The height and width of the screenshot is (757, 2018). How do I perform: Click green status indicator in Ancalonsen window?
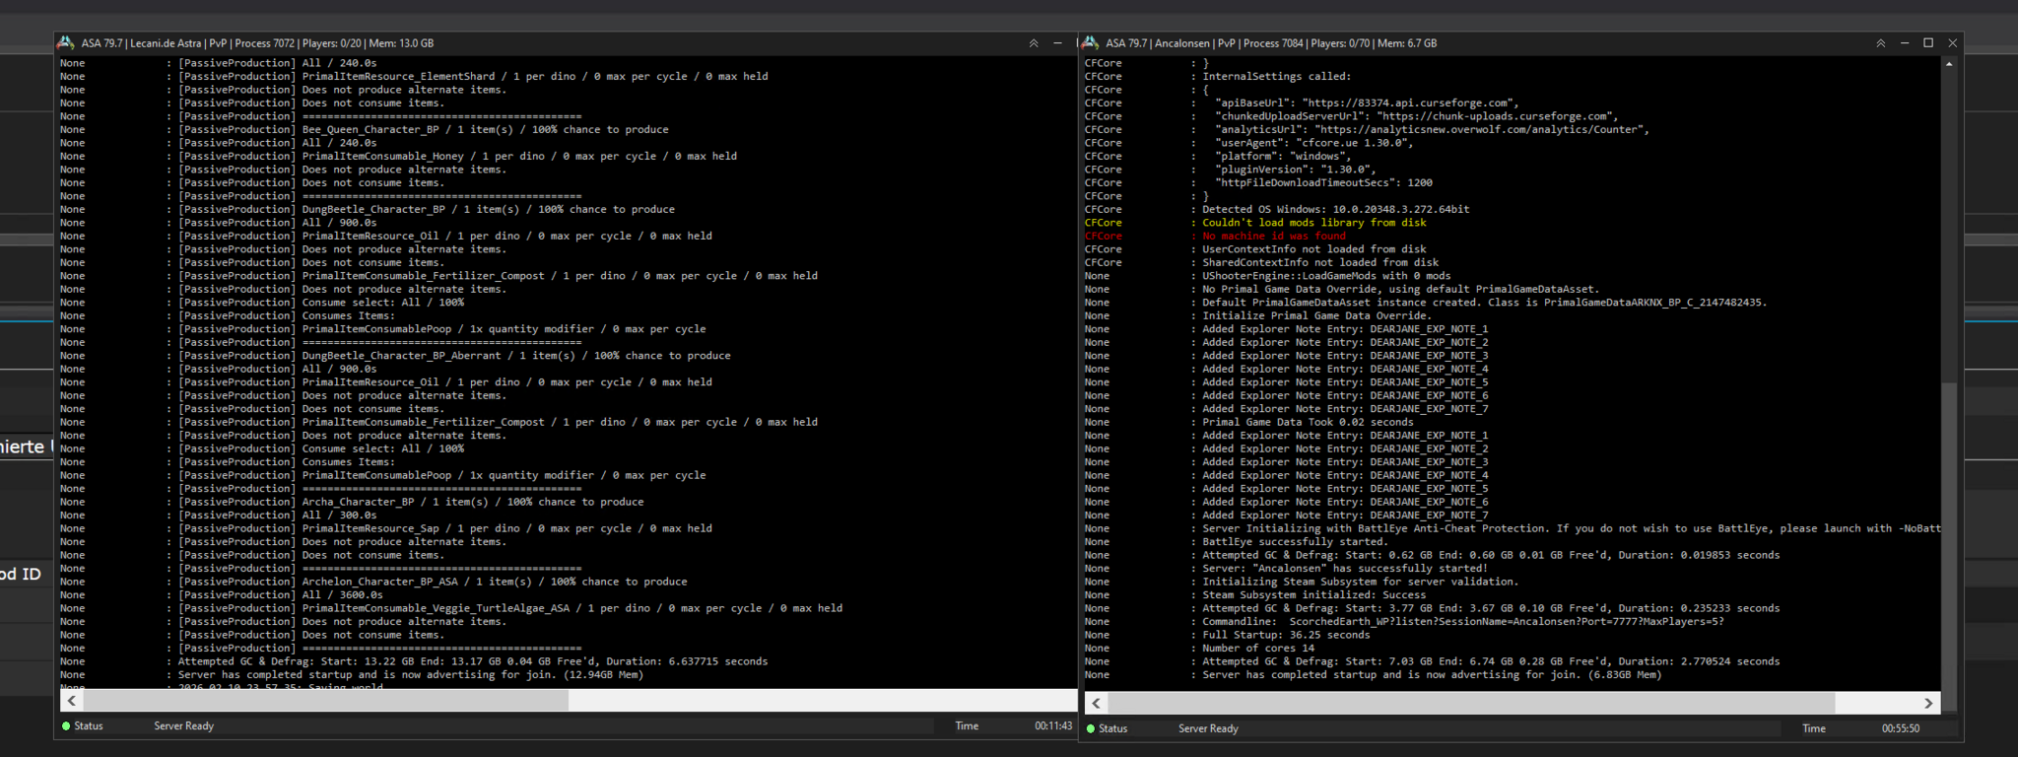point(1091,729)
